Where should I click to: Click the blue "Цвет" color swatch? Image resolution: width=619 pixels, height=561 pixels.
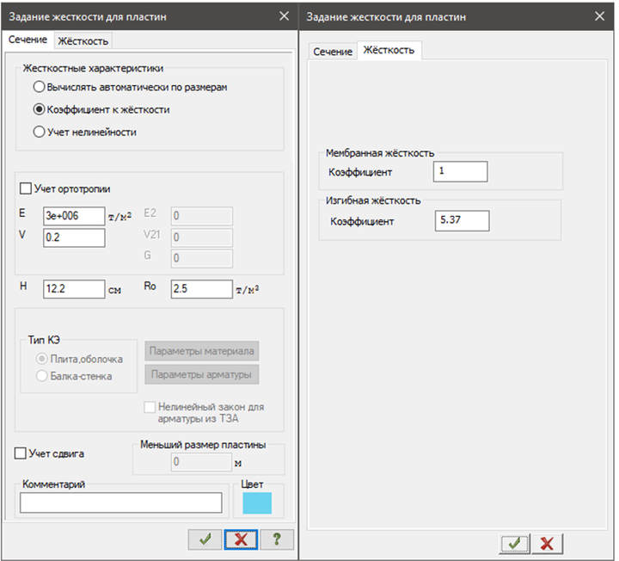(257, 502)
